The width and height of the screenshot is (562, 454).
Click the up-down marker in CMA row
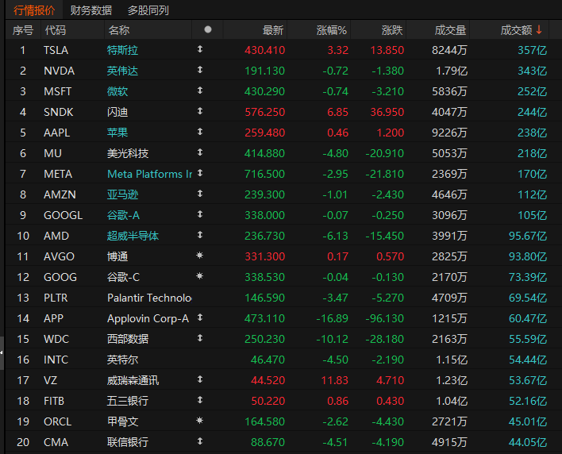200,441
